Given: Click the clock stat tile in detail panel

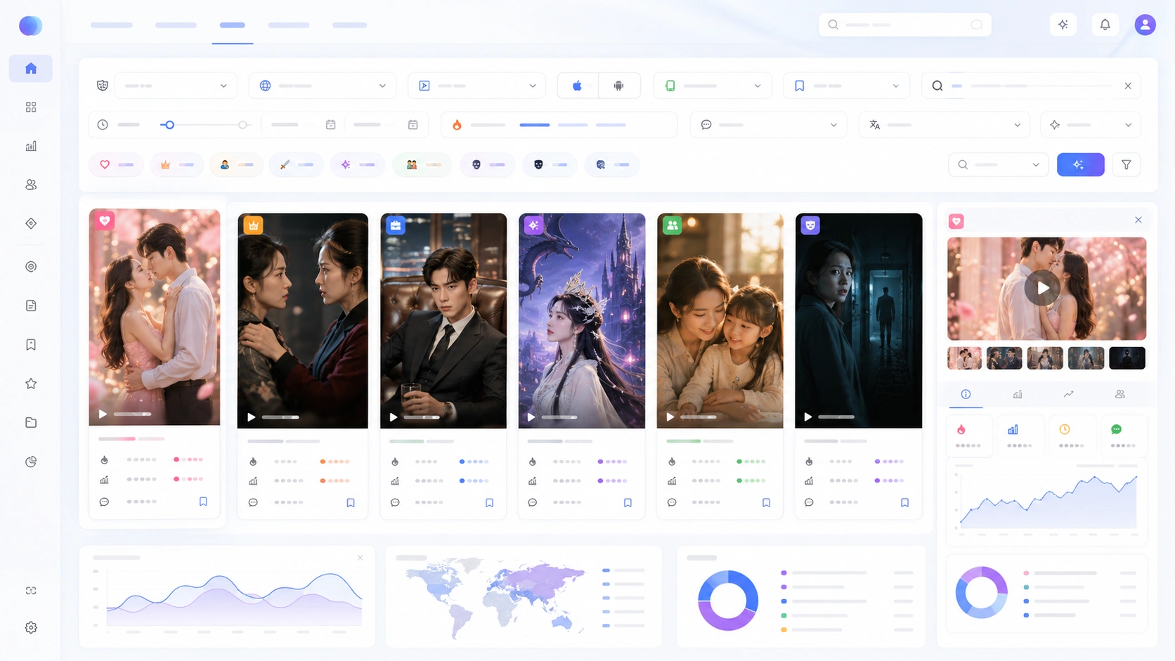Looking at the screenshot, I should pyautogui.click(x=1071, y=435).
